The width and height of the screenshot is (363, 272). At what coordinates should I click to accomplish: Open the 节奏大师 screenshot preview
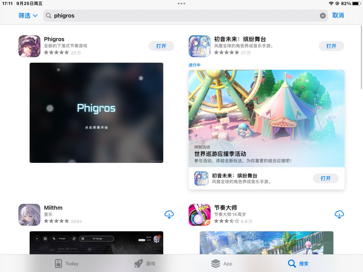[267, 243]
